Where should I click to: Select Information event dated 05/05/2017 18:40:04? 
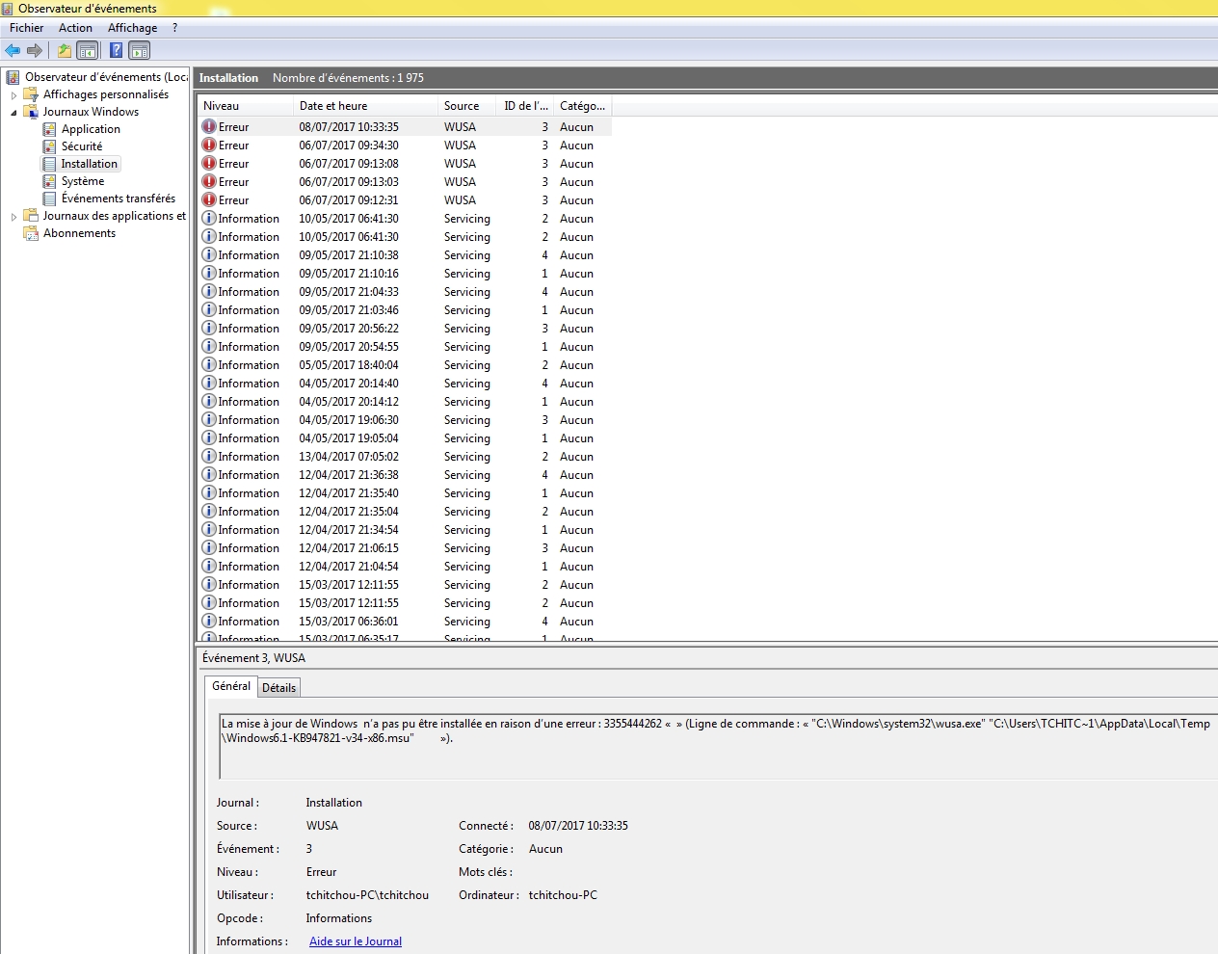point(405,365)
